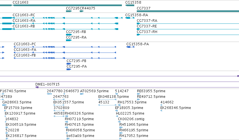Click the RH17553.5prime EST label

coord(132,102)
